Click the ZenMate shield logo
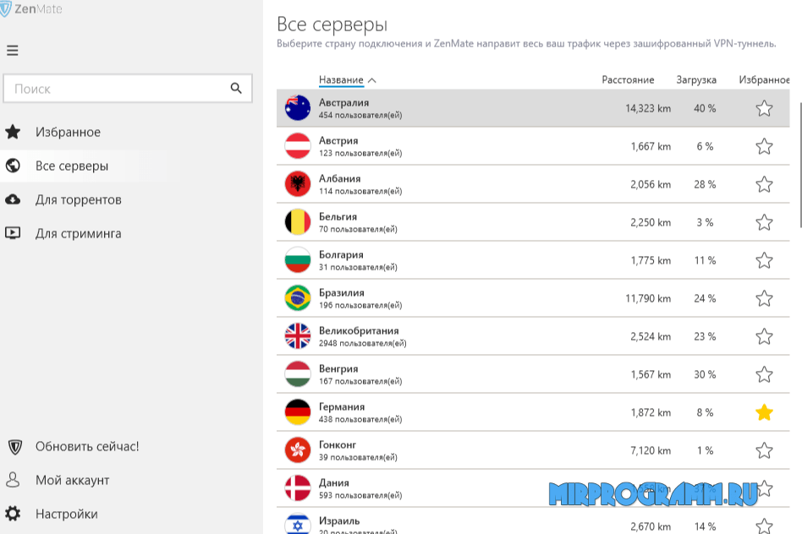802x534 pixels. coord(5,8)
